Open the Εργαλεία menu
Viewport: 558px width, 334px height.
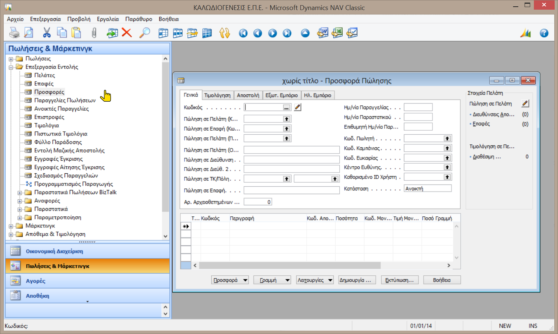pos(108,19)
